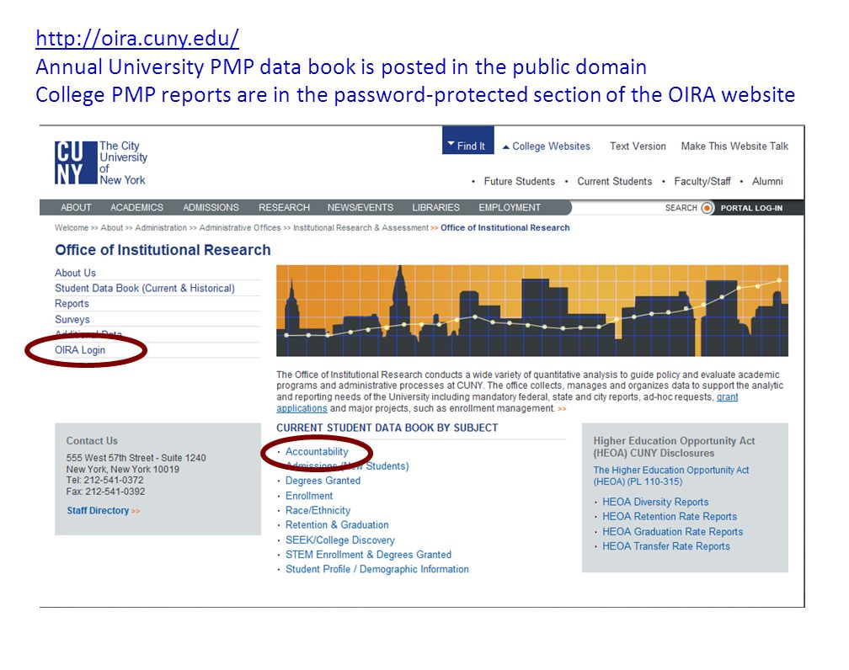Image resolution: width=849 pixels, height=670 pixels.
Task: Open HEOA Transfer Rate Reports
Action: 666,546
